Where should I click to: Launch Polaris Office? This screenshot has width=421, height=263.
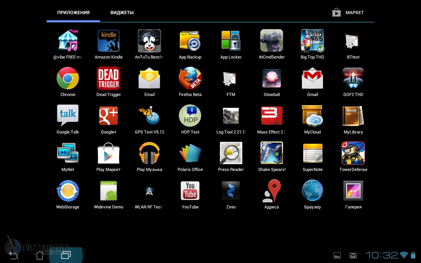coord(190,154)
